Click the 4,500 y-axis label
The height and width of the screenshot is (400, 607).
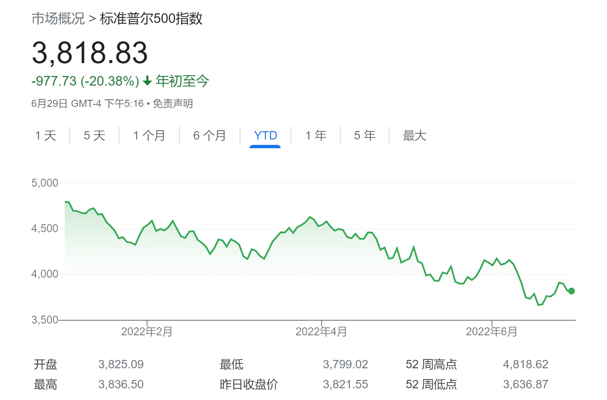click(x=45, y=228)
